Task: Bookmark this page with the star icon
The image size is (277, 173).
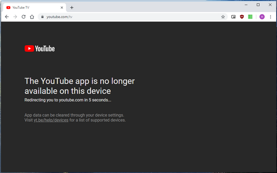Action: [223, 17]
